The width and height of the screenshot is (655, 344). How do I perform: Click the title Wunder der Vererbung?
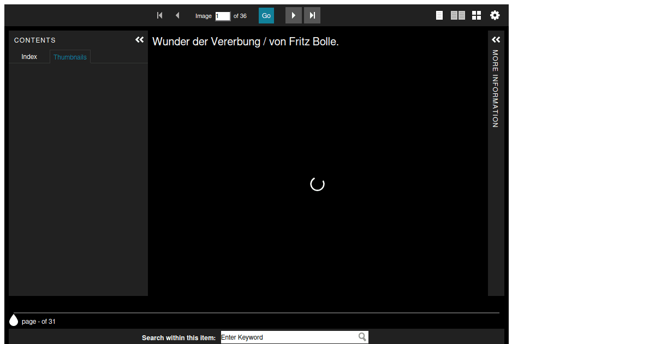coord(245,41)
